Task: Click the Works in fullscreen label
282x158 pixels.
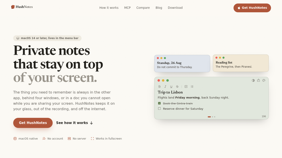Action: point(109,139)
